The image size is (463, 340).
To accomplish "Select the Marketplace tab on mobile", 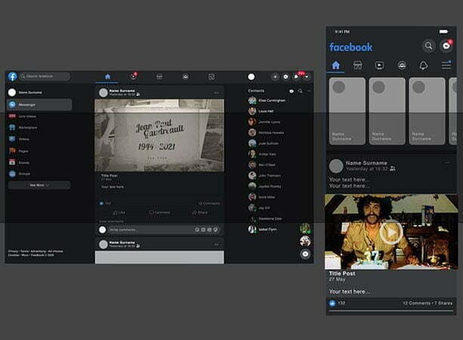I will [x=357, y=65].
